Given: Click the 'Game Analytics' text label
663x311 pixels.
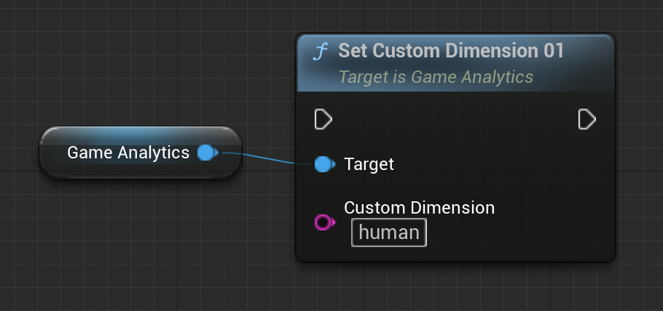Looking at the screenshot, I should coord(128,153).
